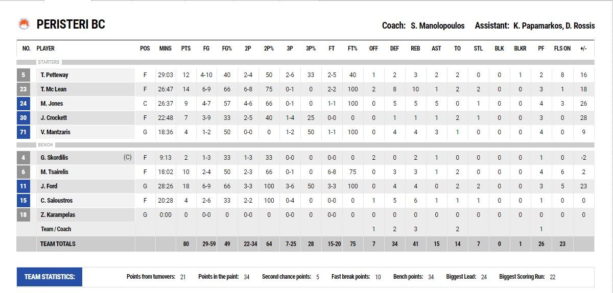
Task: Click jersey number 23 badge
Action: pyautogui.click(x=23, y=89)
